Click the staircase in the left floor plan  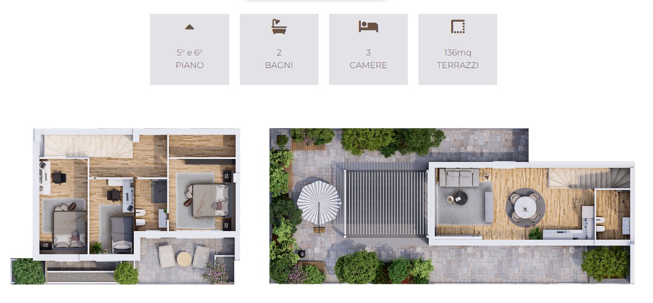[88, 146]
